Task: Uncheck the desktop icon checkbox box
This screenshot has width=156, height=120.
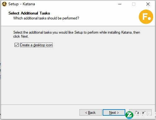Action: pyautogui.click(x=16, y=45)
